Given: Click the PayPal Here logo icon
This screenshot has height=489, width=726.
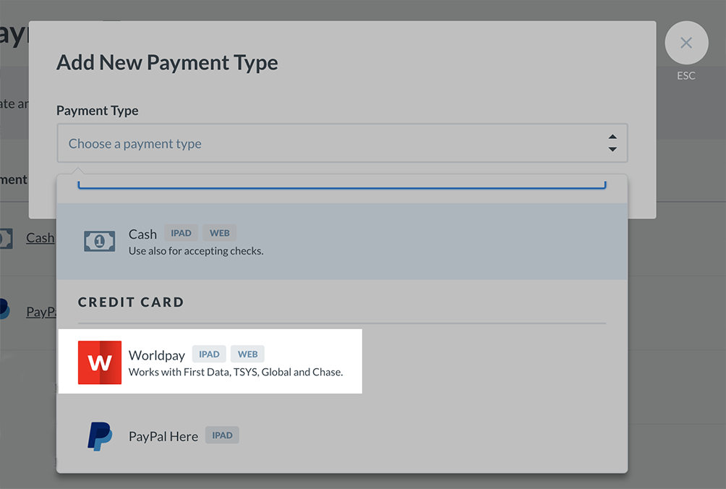Looking at the screenshot, I should 101,435.
